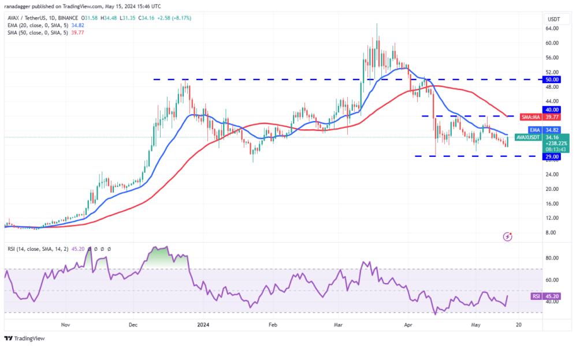This screenshot has height=346, width=576.
Task: Click the high price H34.48
Action: pos(109,18)
